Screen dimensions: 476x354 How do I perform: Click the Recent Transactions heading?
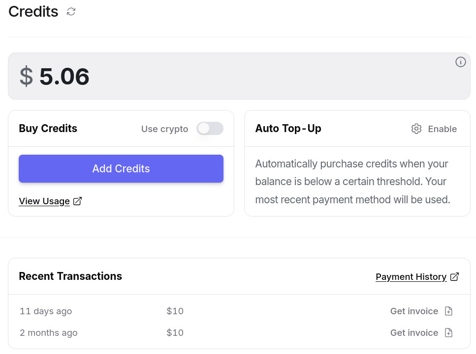click(70, 276)
